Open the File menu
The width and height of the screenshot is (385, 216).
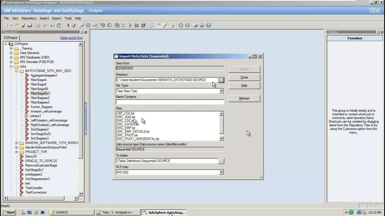[x=6, y=18]
